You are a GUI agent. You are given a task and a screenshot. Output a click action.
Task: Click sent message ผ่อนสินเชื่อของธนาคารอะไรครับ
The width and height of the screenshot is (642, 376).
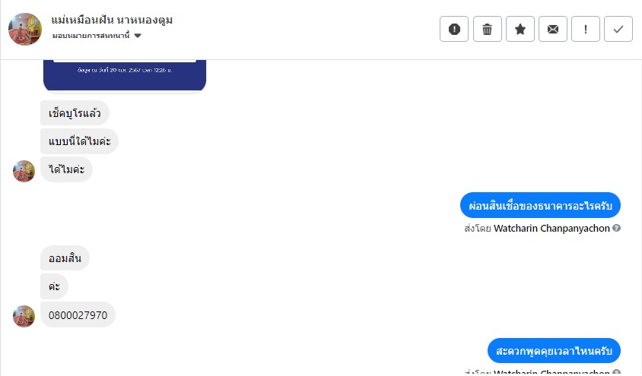(x=540, y=205)
